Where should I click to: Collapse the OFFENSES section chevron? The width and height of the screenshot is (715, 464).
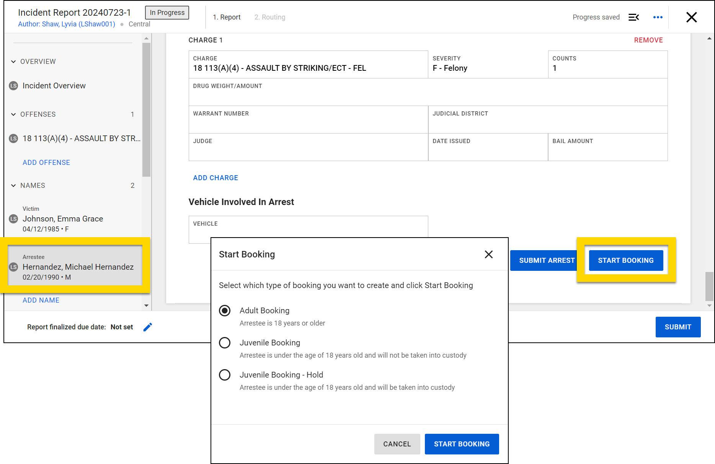click(13, 114)
